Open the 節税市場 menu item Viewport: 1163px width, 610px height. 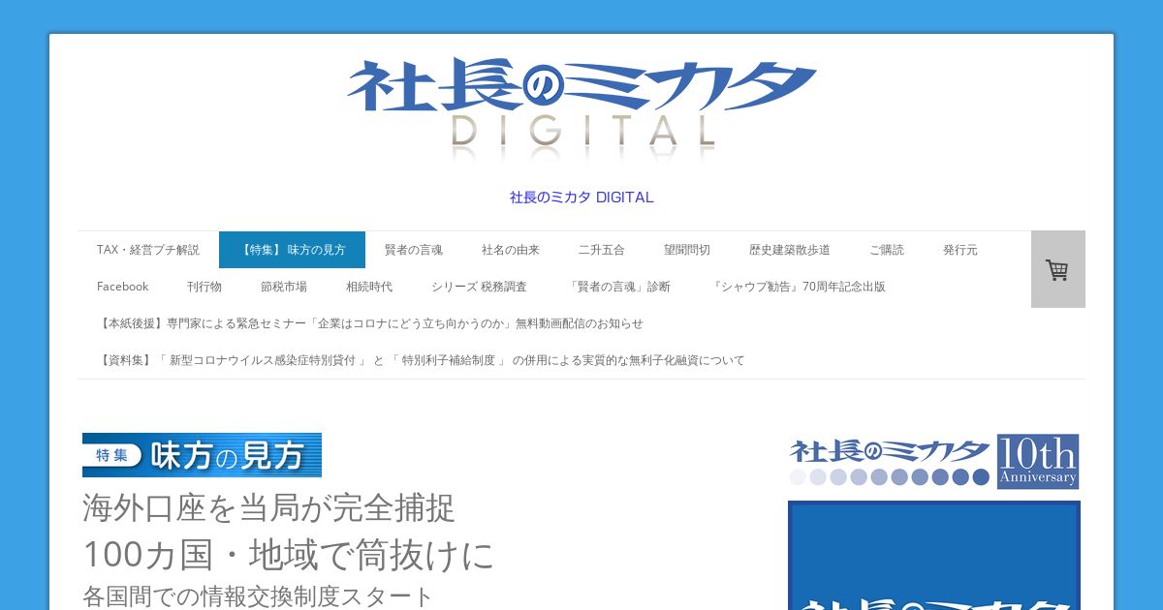[284, 287]
